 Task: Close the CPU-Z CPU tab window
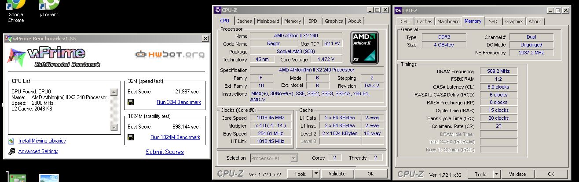[x=385, y=10]
